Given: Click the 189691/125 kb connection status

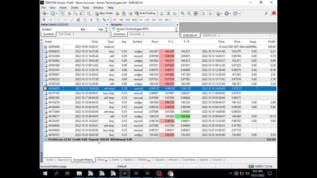Looking at the screenshot, I should click(261, 166).
